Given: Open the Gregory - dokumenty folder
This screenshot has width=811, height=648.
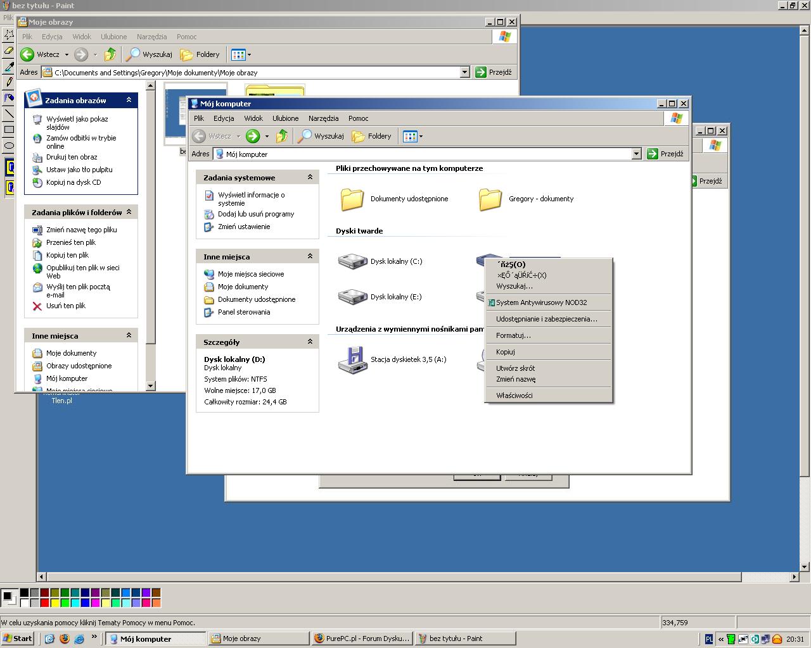Looking at the screenshot, I should (x=490, y=199).
